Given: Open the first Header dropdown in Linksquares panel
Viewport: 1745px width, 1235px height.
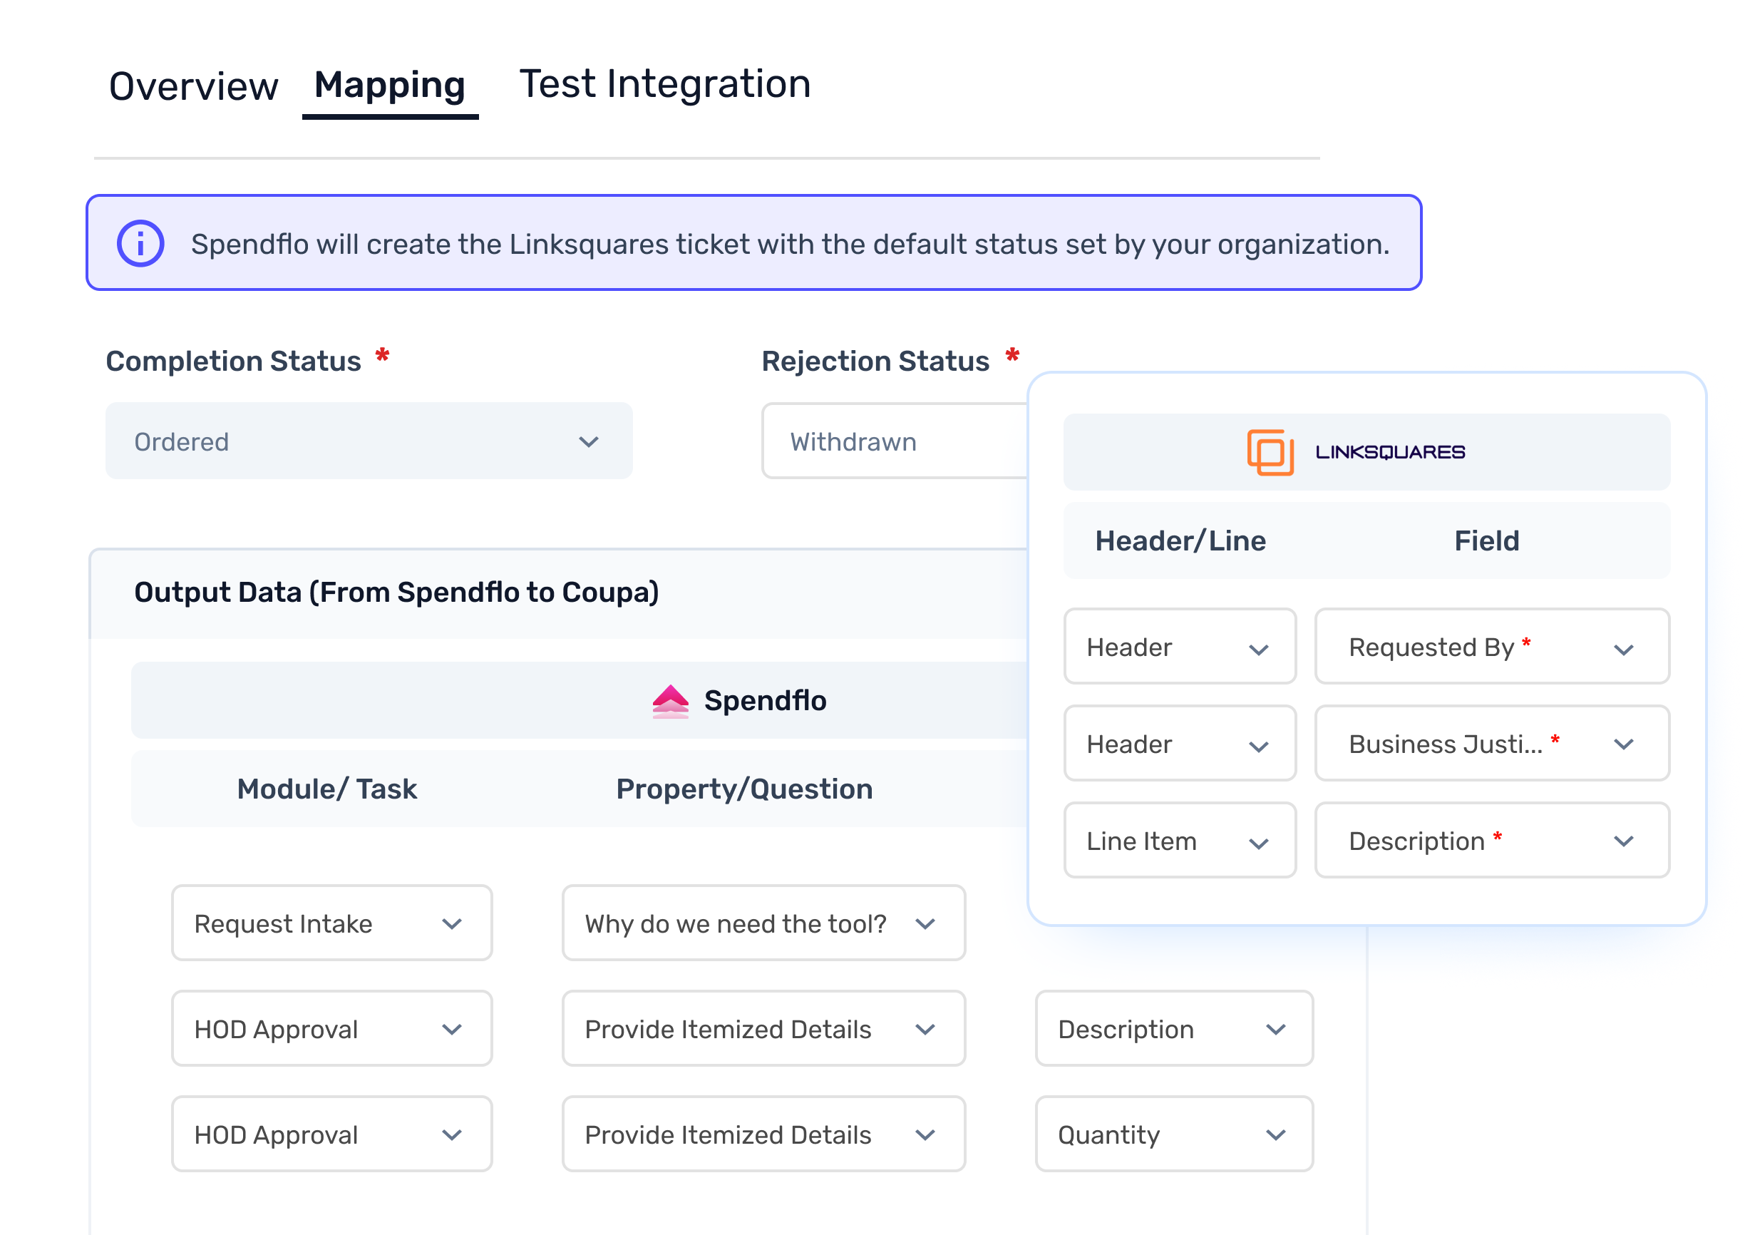Looking at the screenshot, I should [x=1179, y=647].
